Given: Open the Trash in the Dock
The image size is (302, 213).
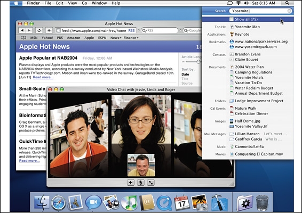Looking at the screenshot, I should [262, 203].
